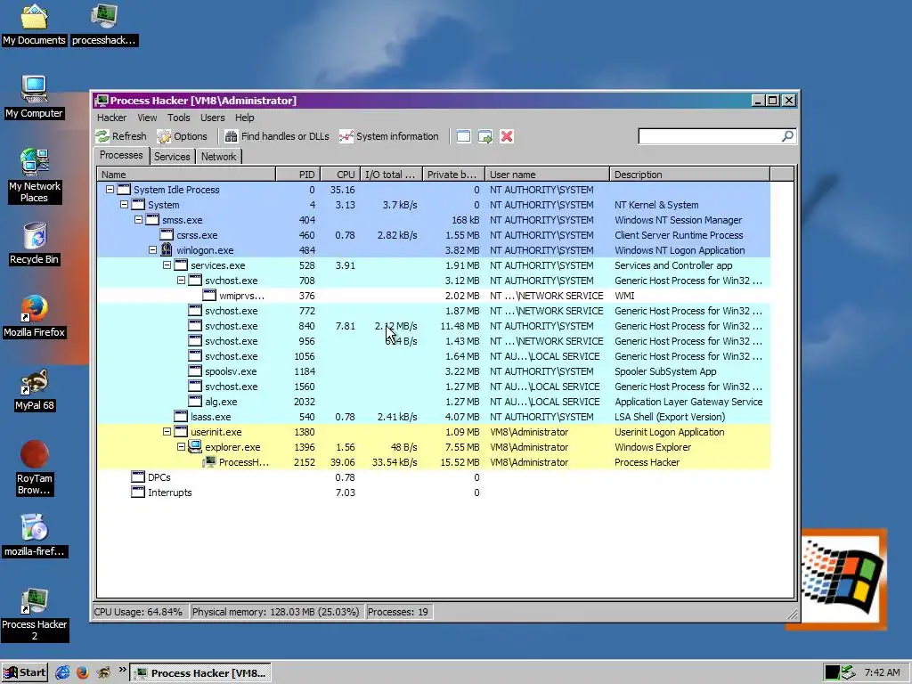Image resolution: width=912 pixels, height=684 pixels.
Task: Select the processhacker desktop file icon
Action: tap(104, 25)
